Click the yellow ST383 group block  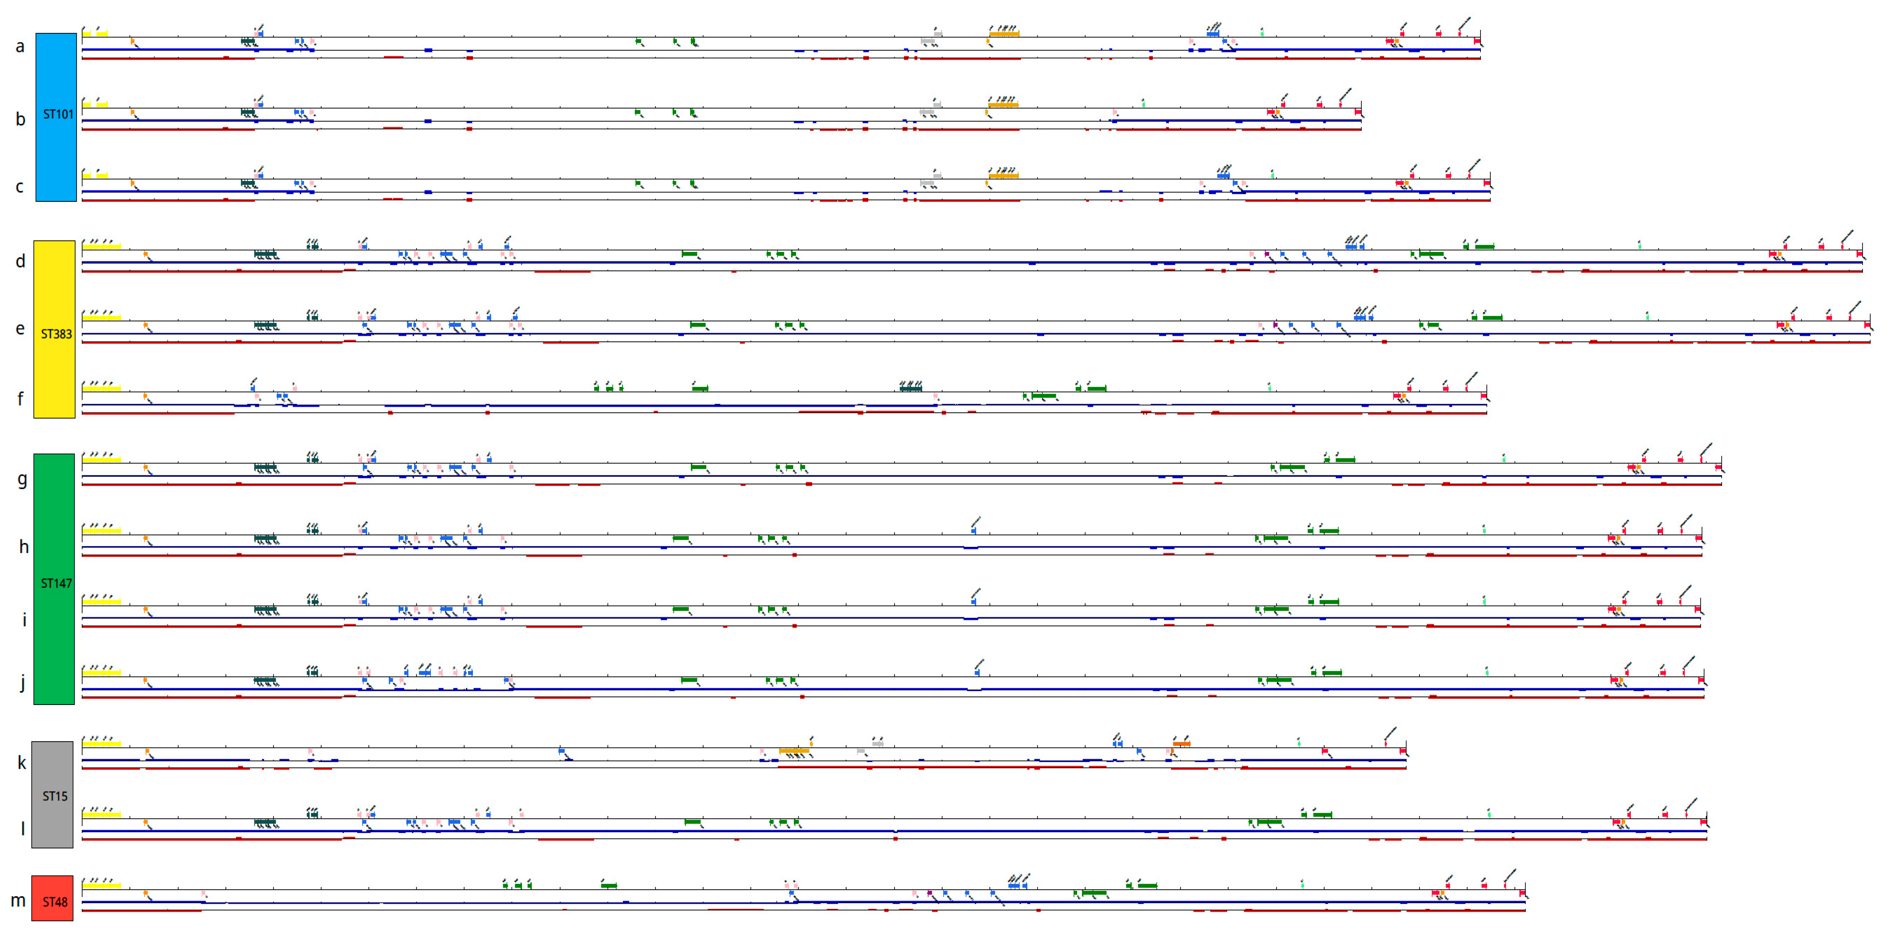pyautogui.click(x=54, y=329)
